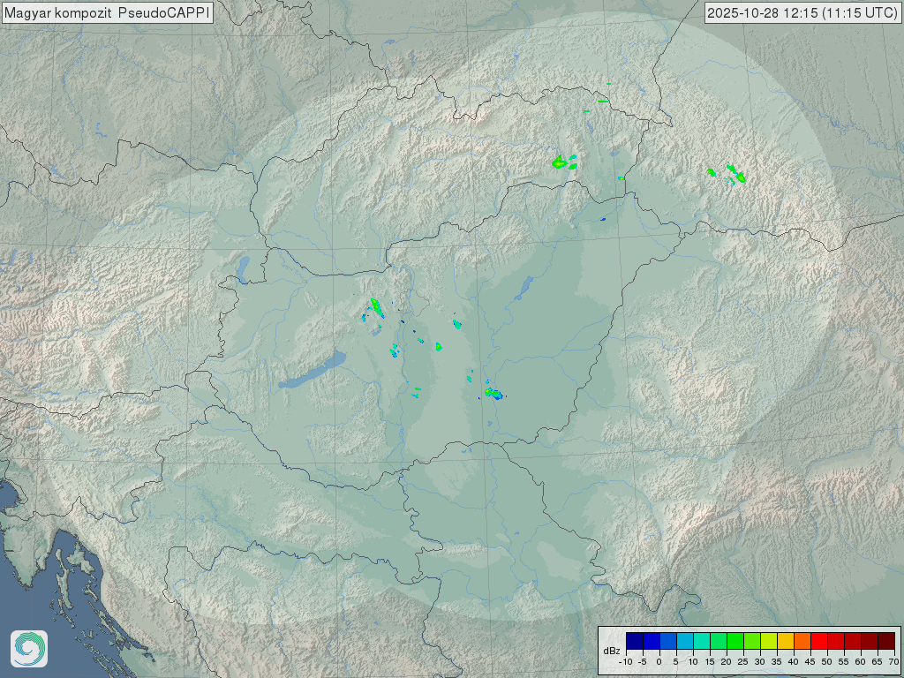The width and height of the screenshot is (904, 678).
Task: Click the 0 label on dBz scale
Action: click(659, 661)
